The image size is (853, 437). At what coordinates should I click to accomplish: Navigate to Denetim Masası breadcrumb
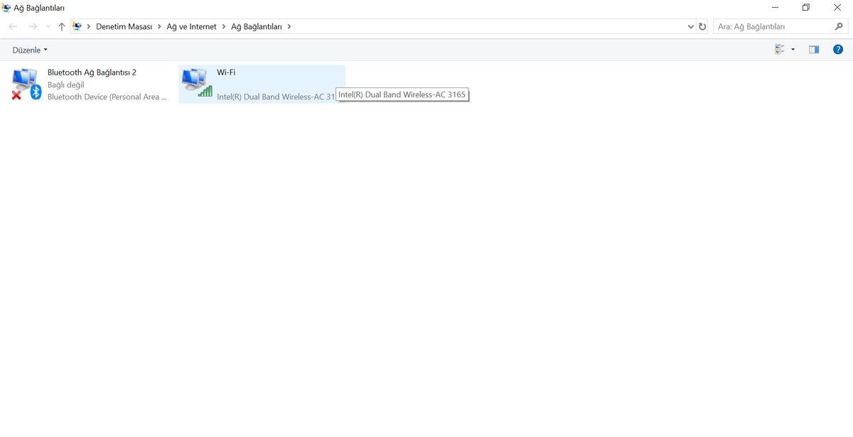[124, 27]
